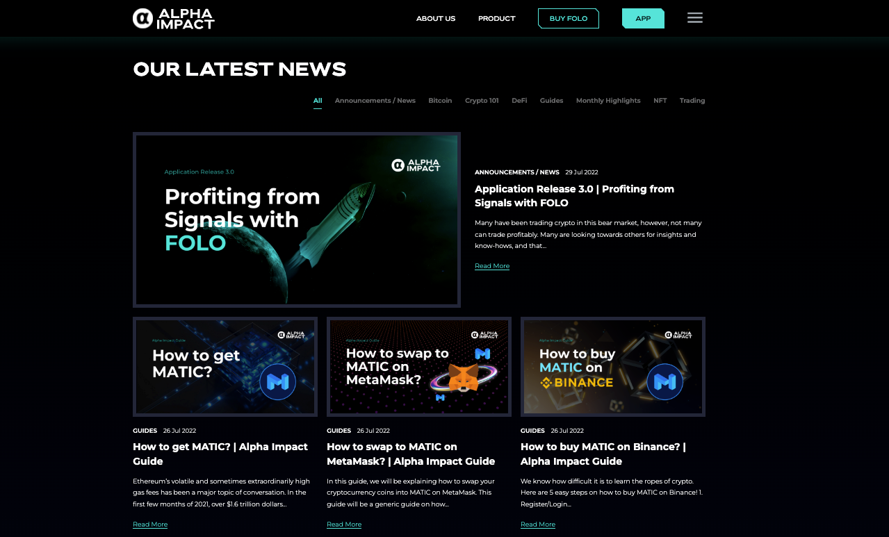Filter news by Bitcoin category
This screenshot has width=889, height=537.
click(x=440, y=101)
